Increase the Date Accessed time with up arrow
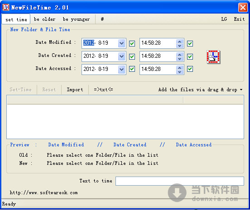Screen dimensions: 250x210 tap(180, 67)
